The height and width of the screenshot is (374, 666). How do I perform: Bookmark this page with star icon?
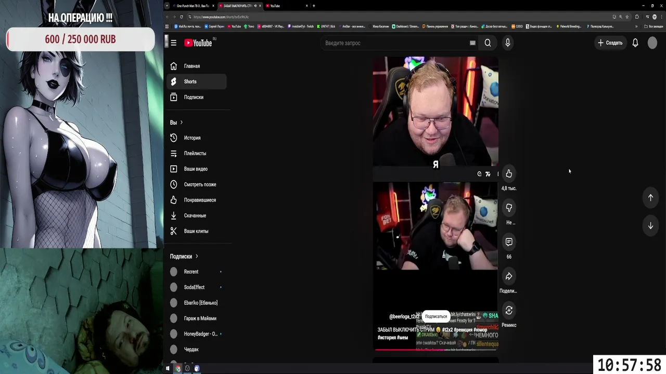pos(626,17)
